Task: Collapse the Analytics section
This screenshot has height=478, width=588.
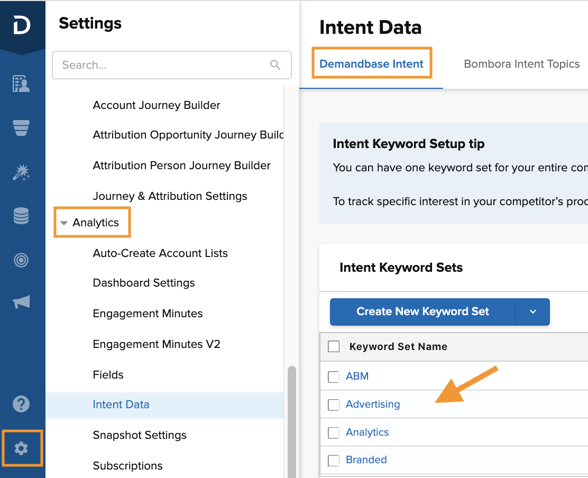Action: (64, 223)
